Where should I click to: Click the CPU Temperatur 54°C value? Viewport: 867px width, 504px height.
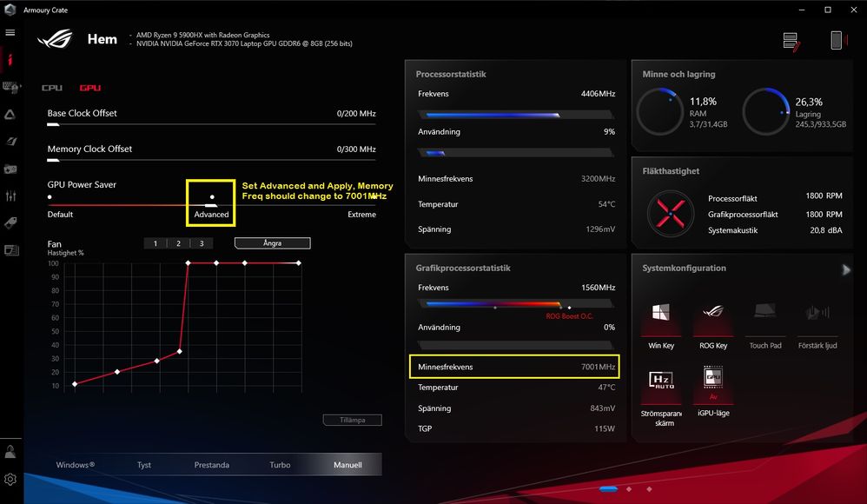tap(606, 204)
